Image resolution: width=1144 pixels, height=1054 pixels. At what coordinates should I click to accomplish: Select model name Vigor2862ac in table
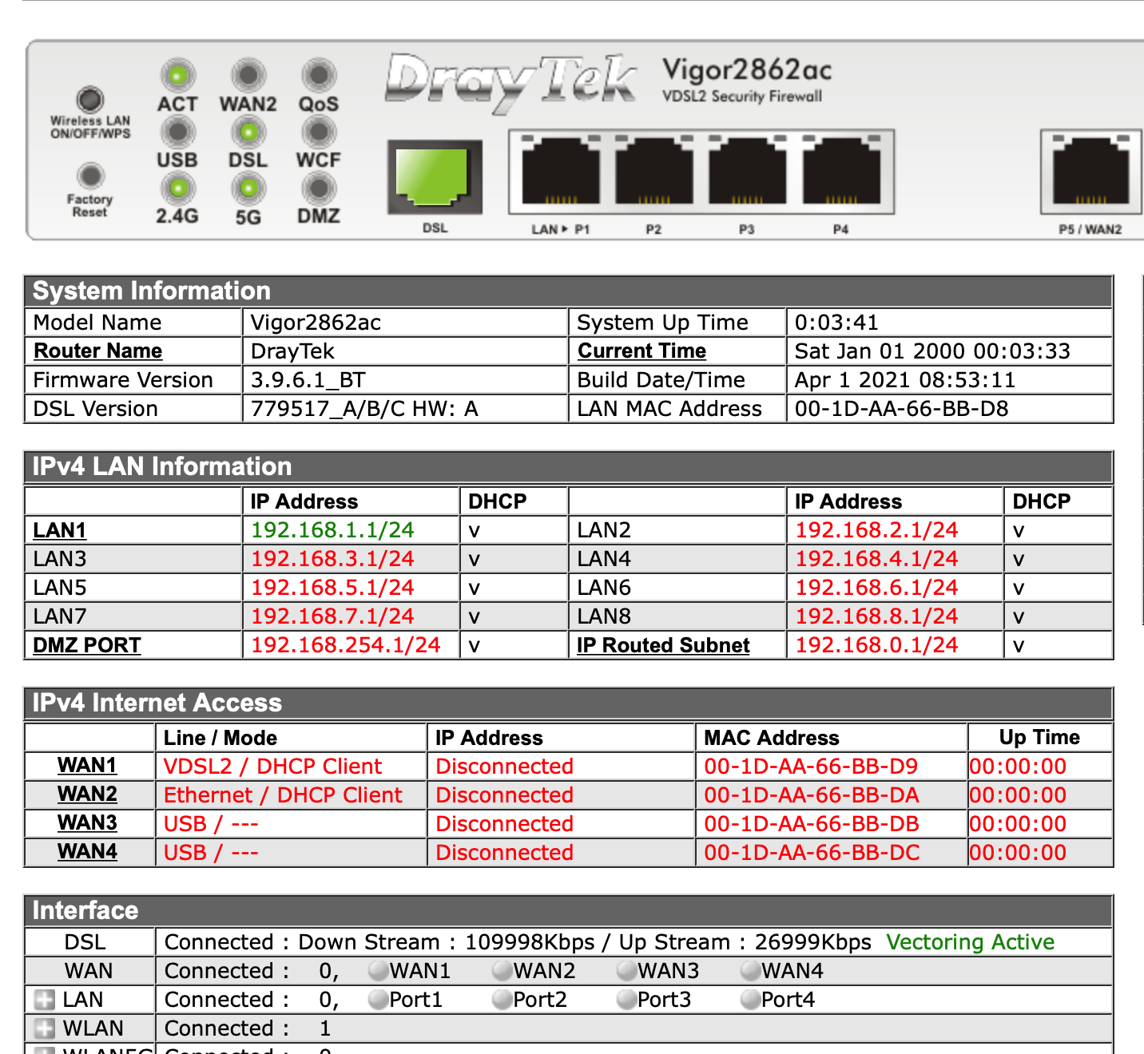pos(316,323)
